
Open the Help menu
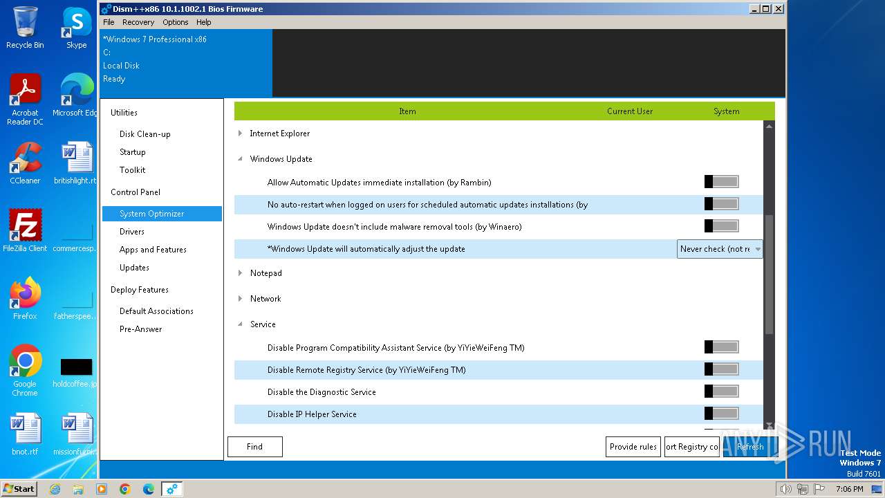pos(204,22)
